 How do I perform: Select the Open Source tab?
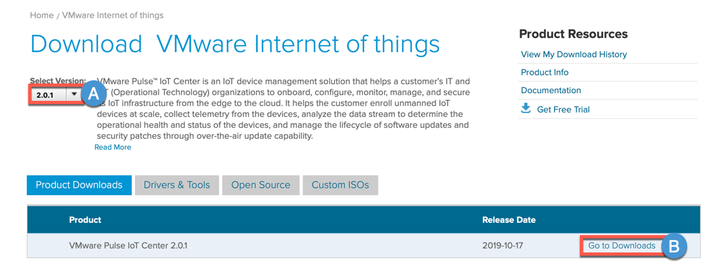click(x=261, y=185)
